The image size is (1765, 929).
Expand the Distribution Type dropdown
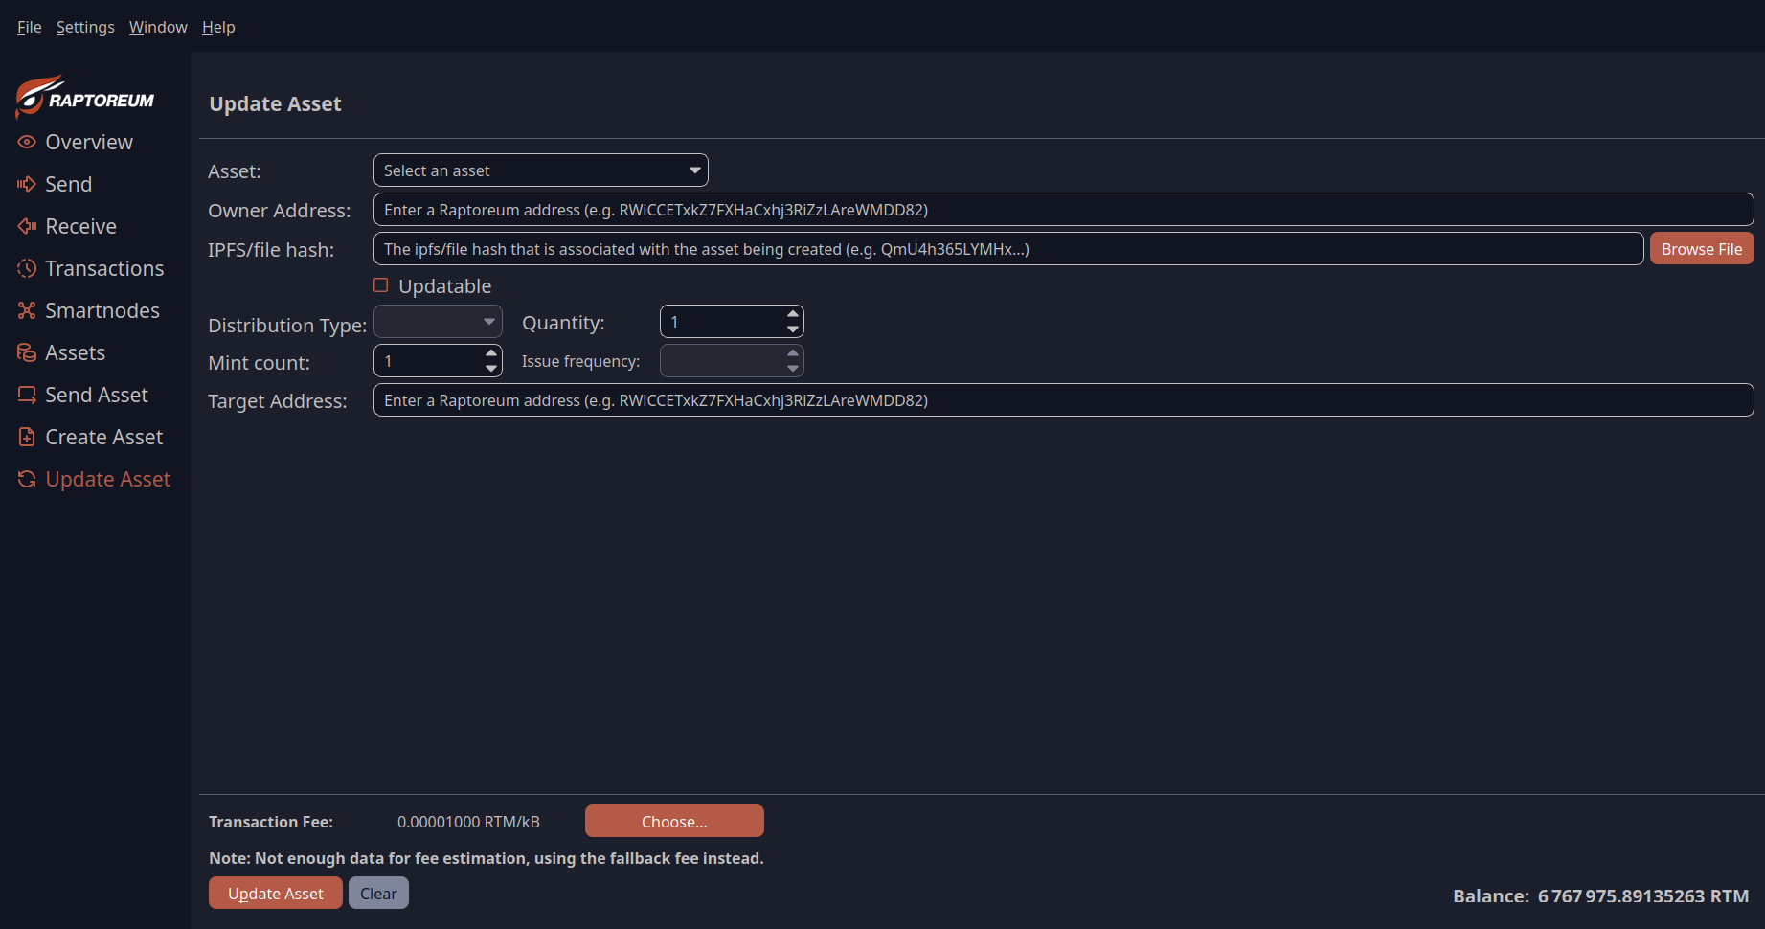(438, 322)
